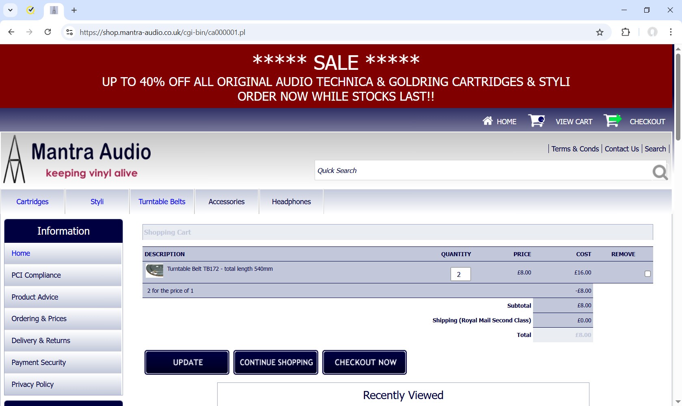Viewport: 682px width, 406px height.
Task: Open the browser Extensions puzzle icon
Action: click(626, 32)
